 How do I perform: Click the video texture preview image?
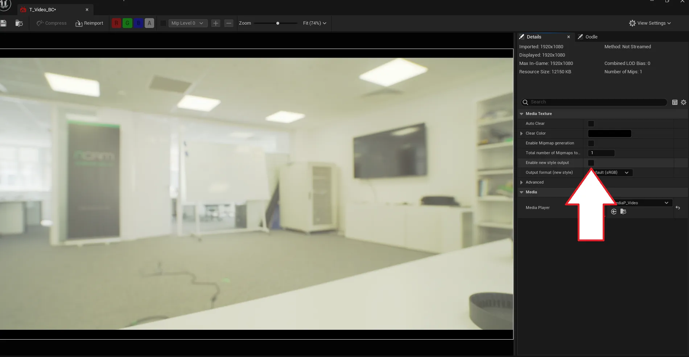click(x=256, y=194)
